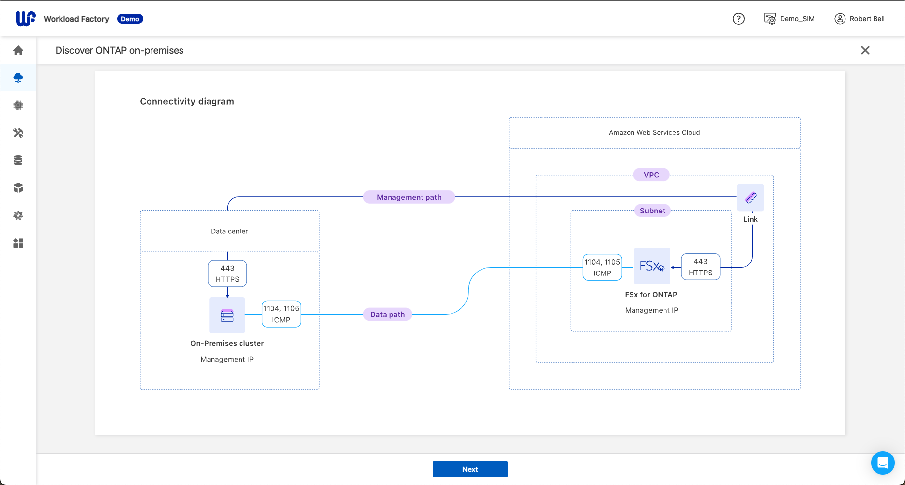This screenshot has height=485, width=905.
Task: Click the Workload Factory logo
Action: (x=25, y=18)
